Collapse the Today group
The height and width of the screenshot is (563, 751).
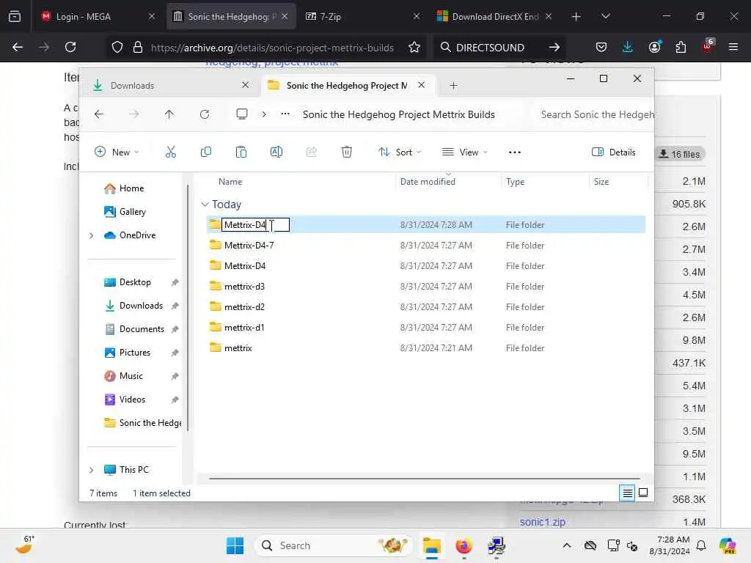click(205, 205)
